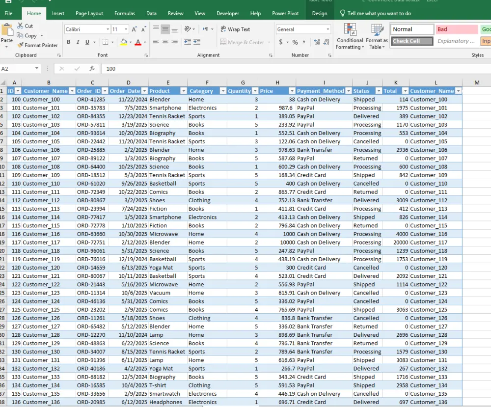Click Increase Indent icon
The height and width of the screenshot is (407, 491).
click(x=197, y=42)
